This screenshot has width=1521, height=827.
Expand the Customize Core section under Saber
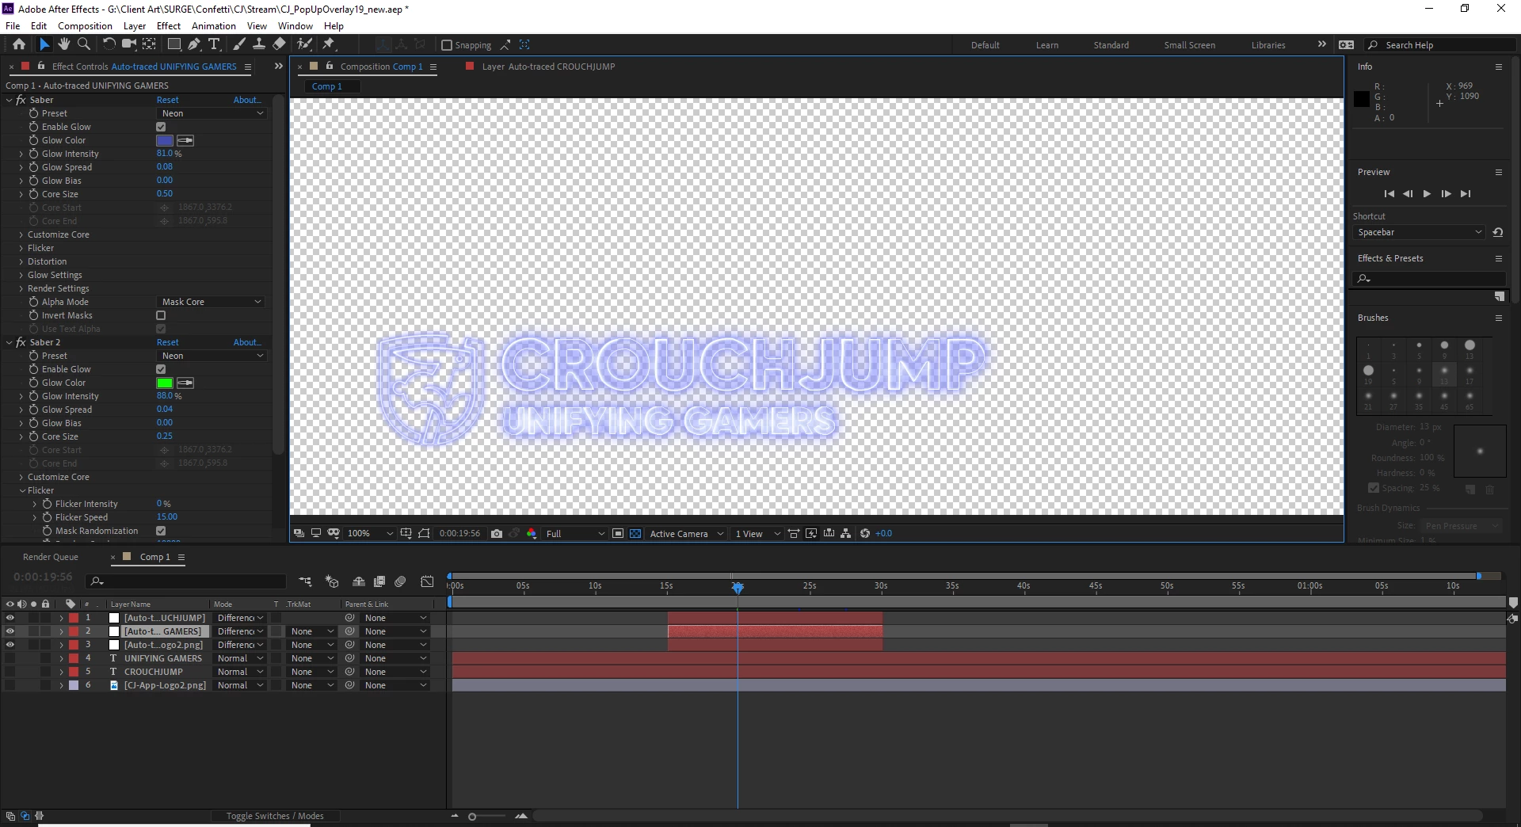pos(21,234)
